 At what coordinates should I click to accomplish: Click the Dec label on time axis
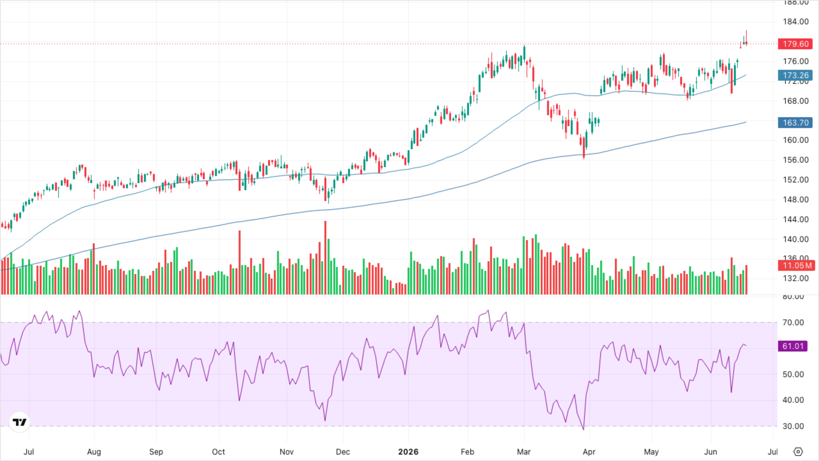coord(343,452)
